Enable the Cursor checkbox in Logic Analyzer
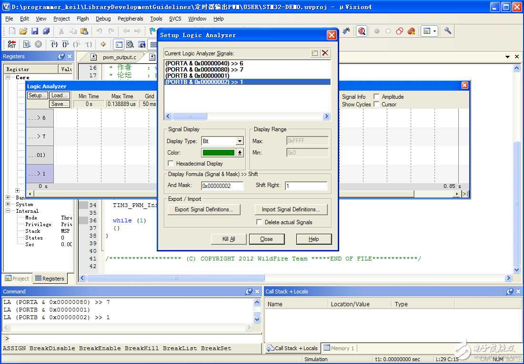524x364 pixels. pos(376,104)
